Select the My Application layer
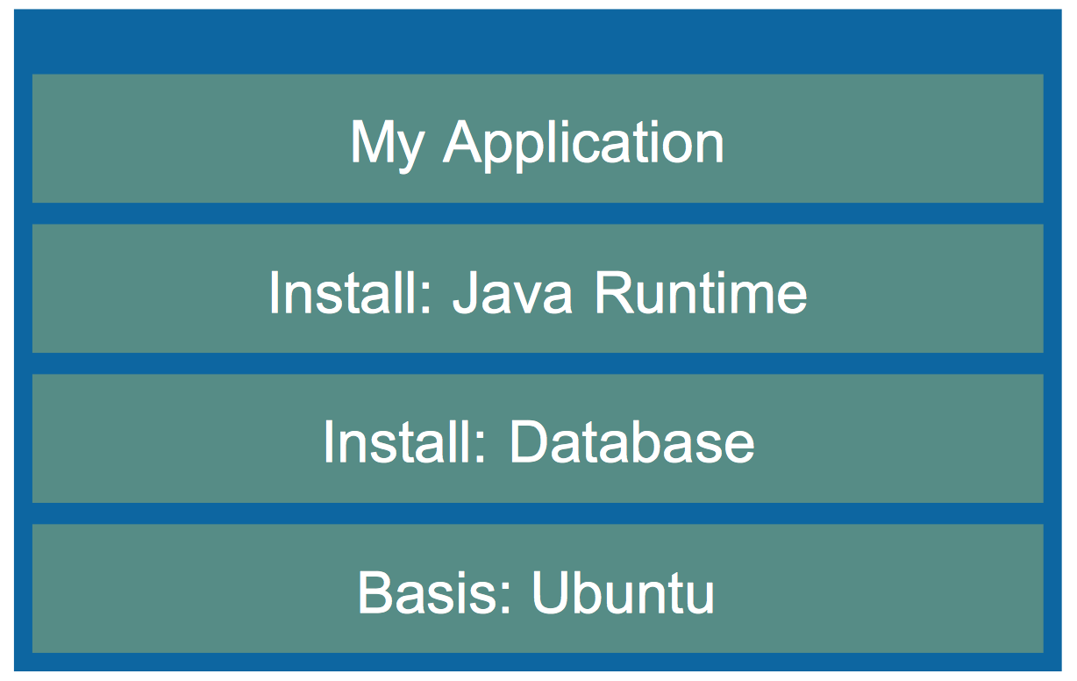The width and height of the screenshot is (1077, 681). point(538,139)
